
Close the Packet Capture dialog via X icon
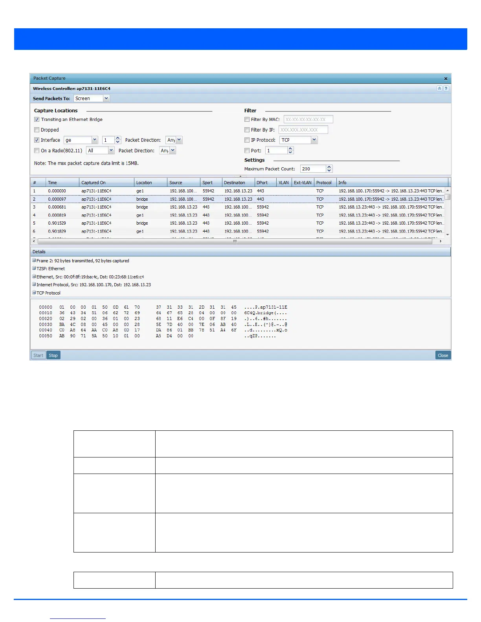click(x=446, y=79)
